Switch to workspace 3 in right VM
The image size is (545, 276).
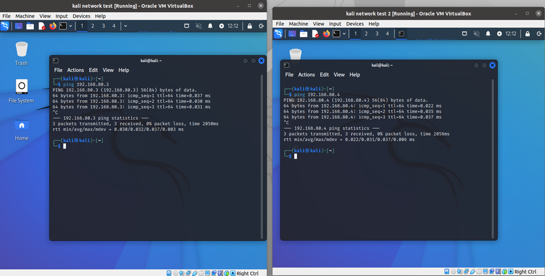pos(377,34)
